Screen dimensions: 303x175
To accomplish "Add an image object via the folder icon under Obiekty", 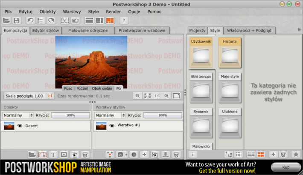I will point(32,155).
